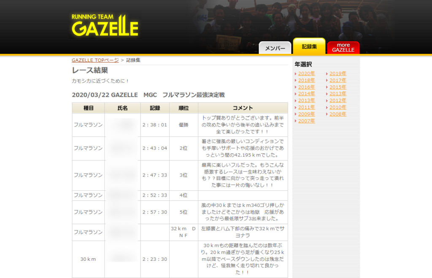Open results from 2011年
The image size is (432, 278).
tap(307, 107)
